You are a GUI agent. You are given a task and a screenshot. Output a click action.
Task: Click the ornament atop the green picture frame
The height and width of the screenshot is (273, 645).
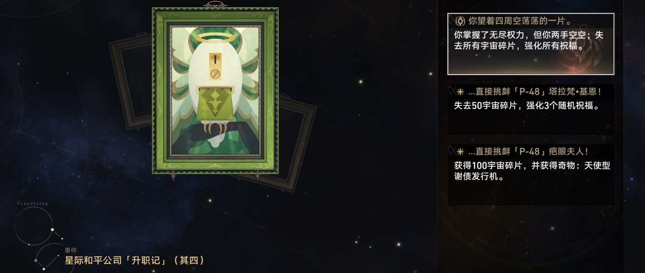point(215,5)
